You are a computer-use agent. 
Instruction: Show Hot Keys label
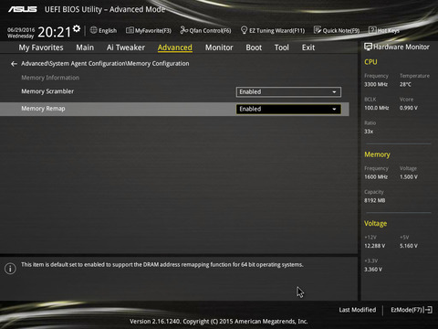pyautogui.click(x=389, y=30)
